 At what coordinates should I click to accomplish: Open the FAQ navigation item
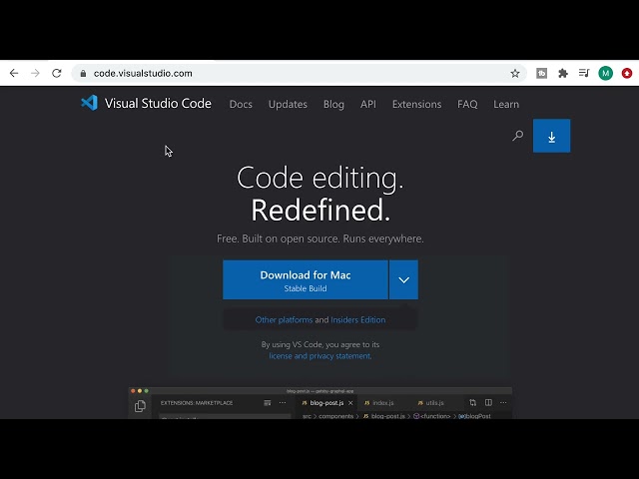(467, 104)
